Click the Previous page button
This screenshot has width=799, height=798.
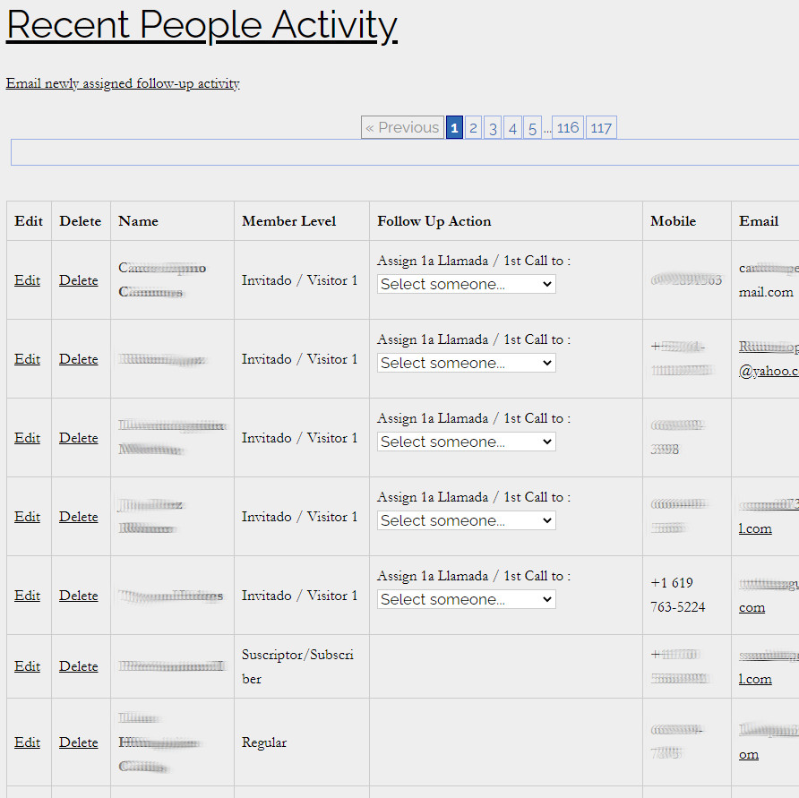(x=402, y=128)
